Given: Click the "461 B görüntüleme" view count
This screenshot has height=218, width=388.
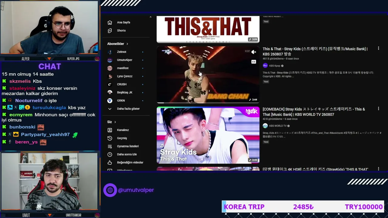Looking at the screenshot, I should click(273, 59).
